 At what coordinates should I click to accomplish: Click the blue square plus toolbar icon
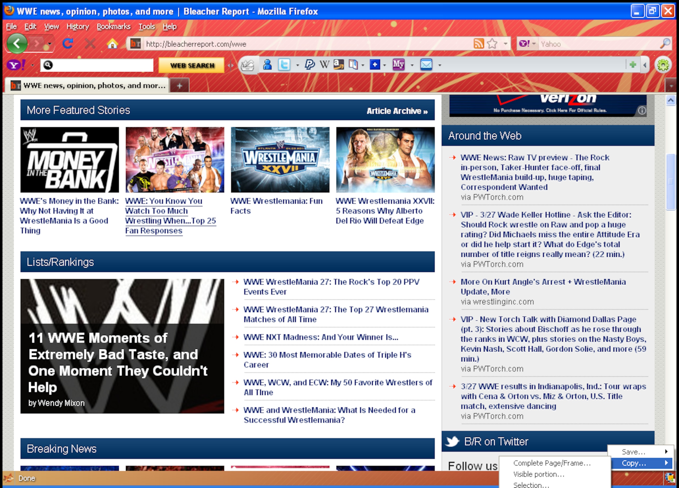pyautogui.click(x=375, y=65)
